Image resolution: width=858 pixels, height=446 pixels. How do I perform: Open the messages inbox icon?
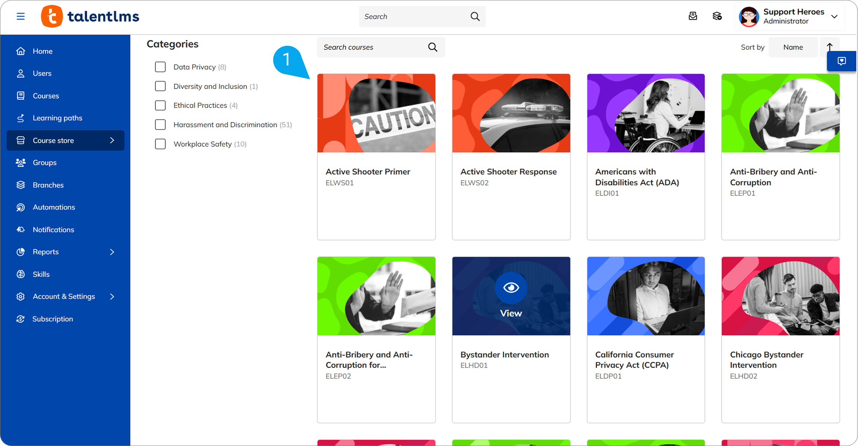pos(693,16)
